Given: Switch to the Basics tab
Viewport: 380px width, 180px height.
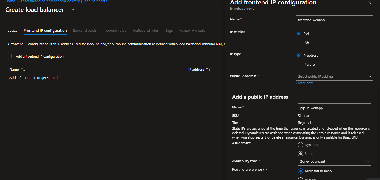Looking at the screenshot, I should tap(12, 31).
